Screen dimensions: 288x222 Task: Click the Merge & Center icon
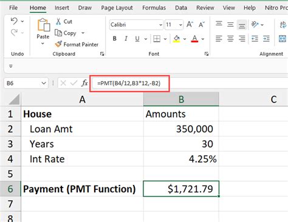point(283,38)
